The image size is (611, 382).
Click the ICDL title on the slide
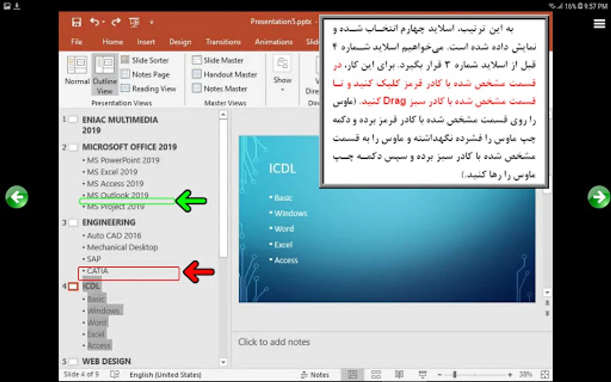coord(282,169)
